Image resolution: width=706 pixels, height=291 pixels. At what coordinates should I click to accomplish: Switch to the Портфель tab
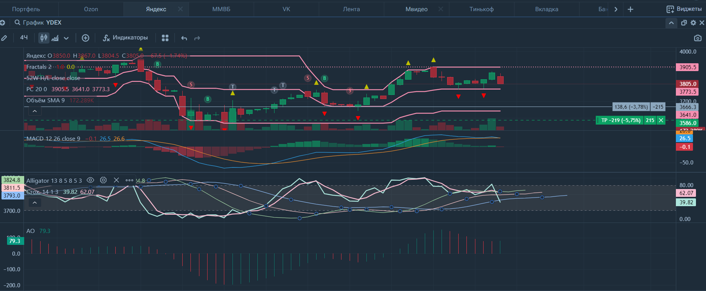point(26,9)
